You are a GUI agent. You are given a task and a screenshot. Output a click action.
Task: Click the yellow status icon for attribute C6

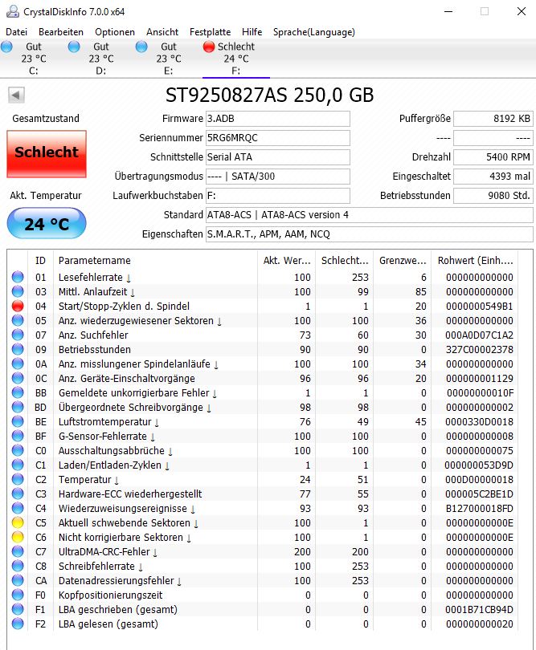point(18,537)
